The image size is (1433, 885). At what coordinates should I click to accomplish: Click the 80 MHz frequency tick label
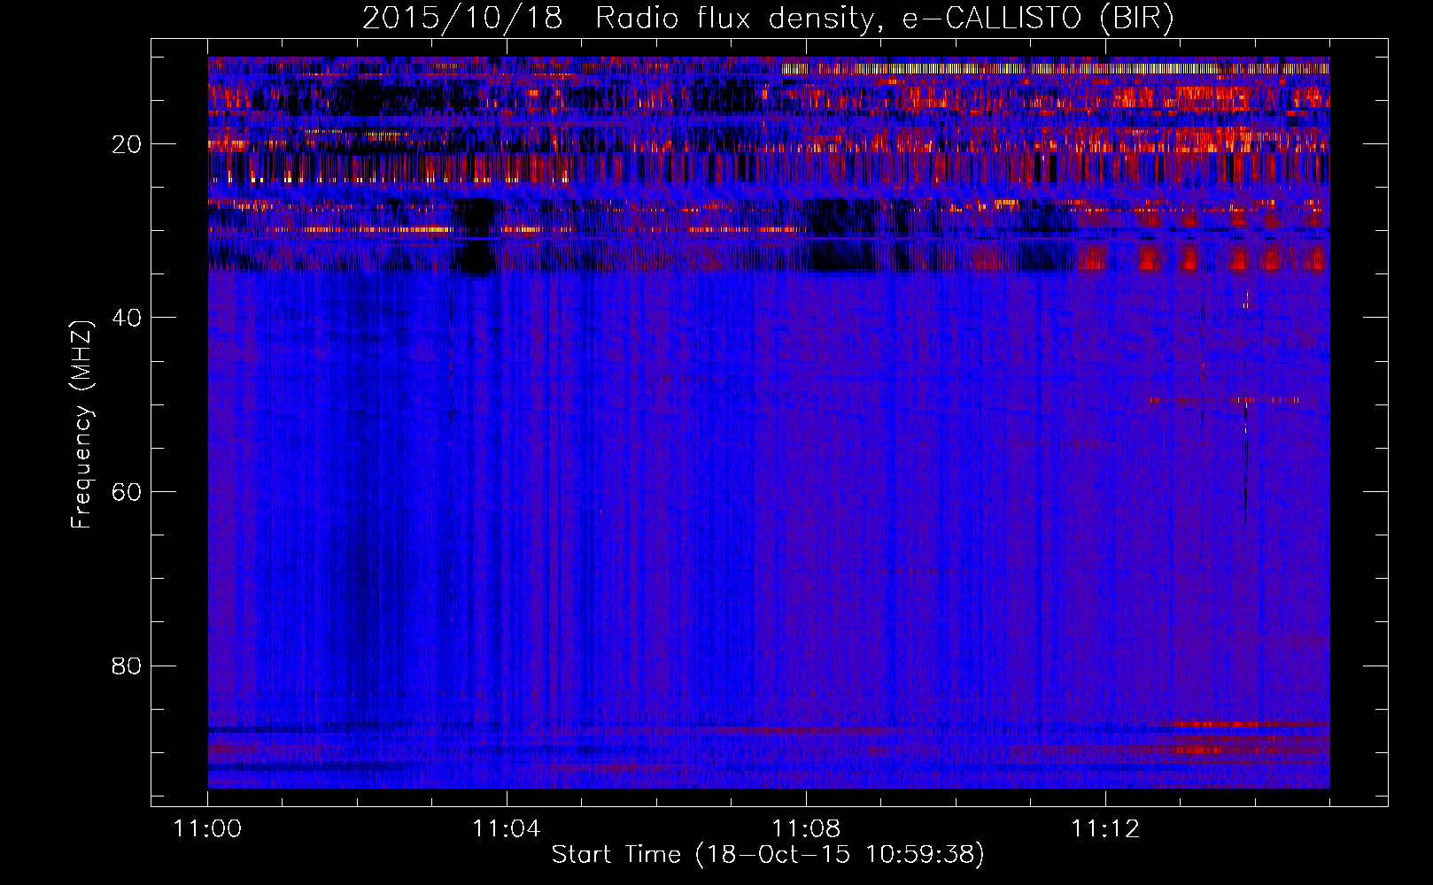(x=128, y=666)
